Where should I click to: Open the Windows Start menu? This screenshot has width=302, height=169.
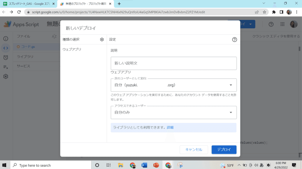[4, 165]
